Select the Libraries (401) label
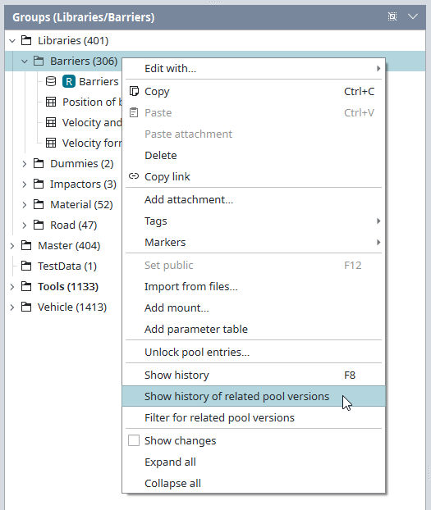This screenshot has height=510, width=431. pos(73,41)
